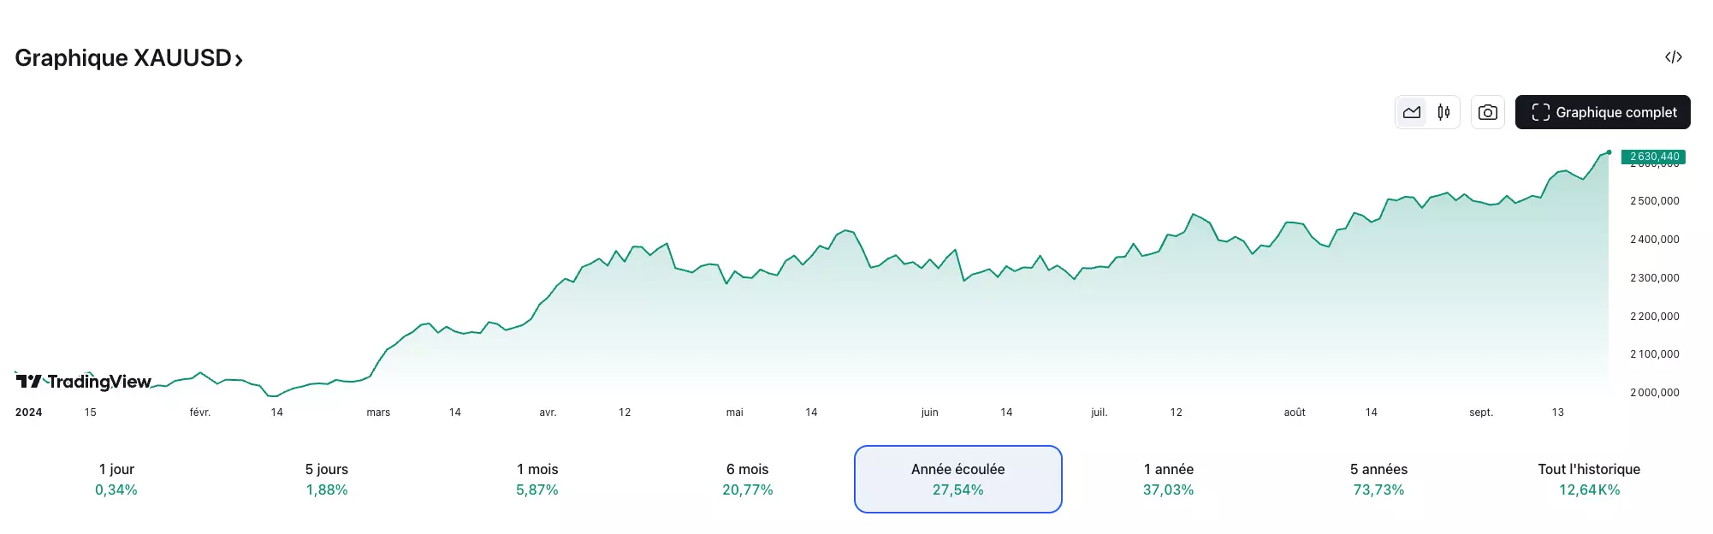Click the sept. label on time axis
The image size is (1713, 534).
[x=1481, y=412]
